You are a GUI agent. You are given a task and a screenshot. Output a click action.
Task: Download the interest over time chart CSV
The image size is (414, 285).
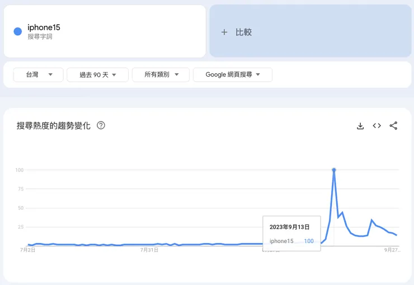coord(360,126)
